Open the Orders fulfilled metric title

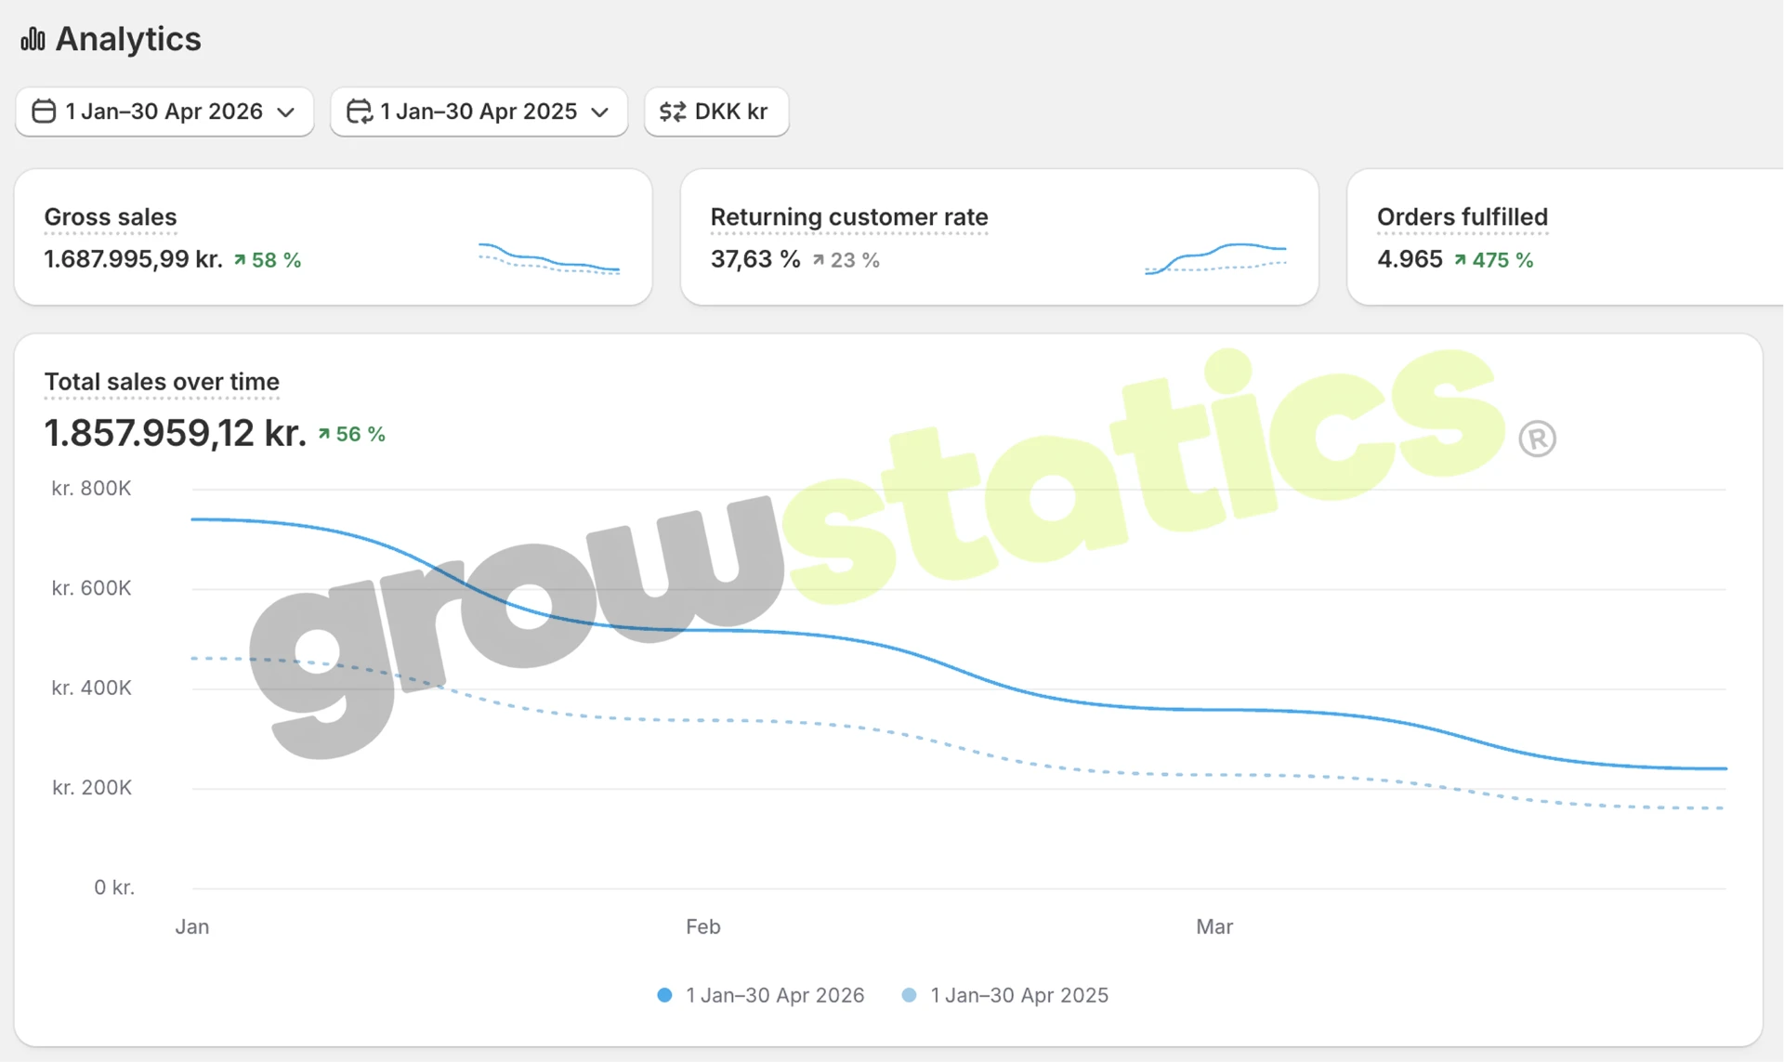(x=1463, y=217)
